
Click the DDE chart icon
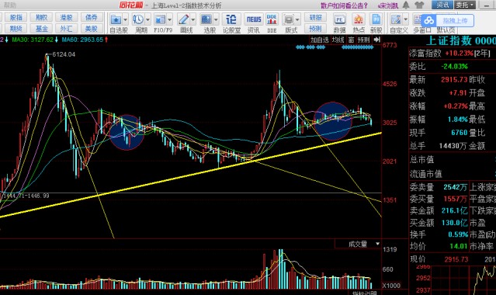coord(272,19)
